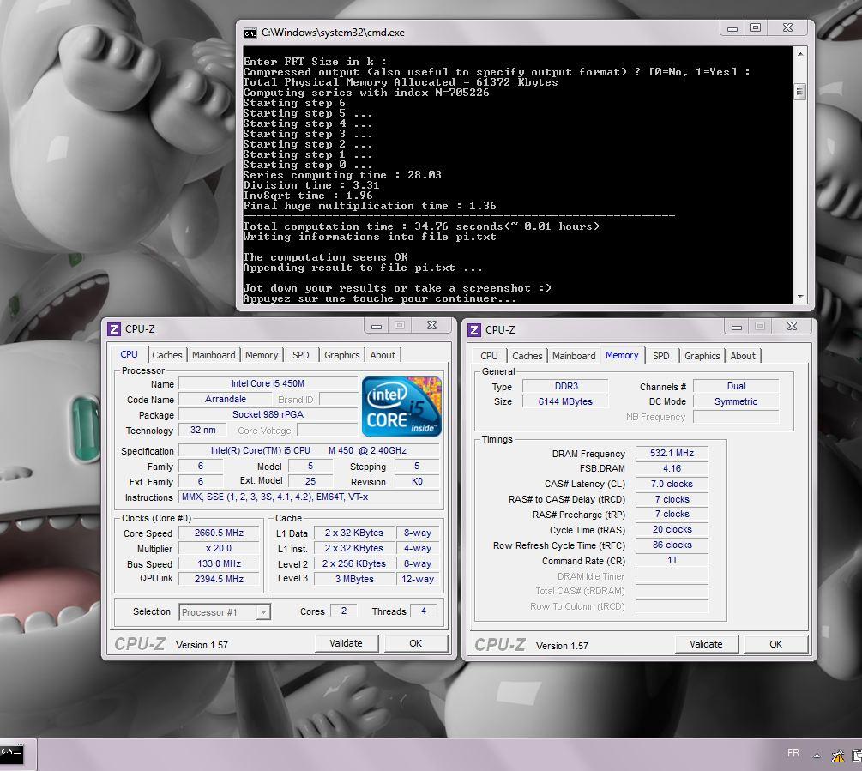Click the cmd scrollbar thumb

800,92
